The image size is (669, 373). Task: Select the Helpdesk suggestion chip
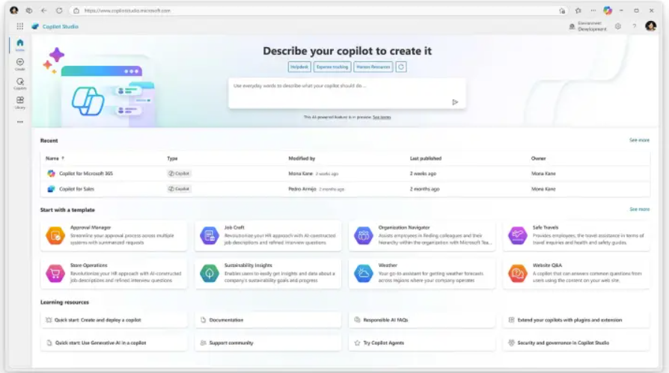(299, 67)
